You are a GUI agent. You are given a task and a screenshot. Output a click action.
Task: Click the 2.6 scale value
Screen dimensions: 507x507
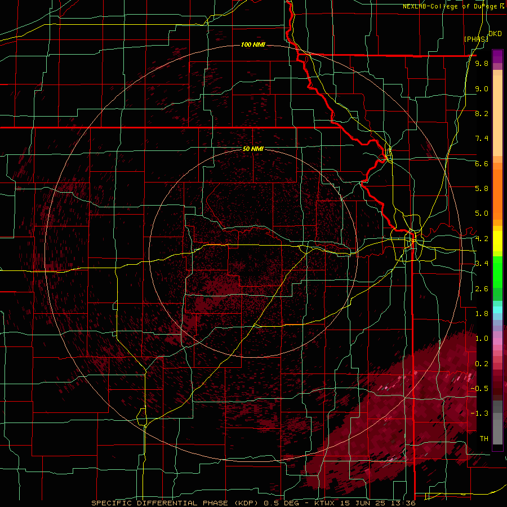pos(482,289)
